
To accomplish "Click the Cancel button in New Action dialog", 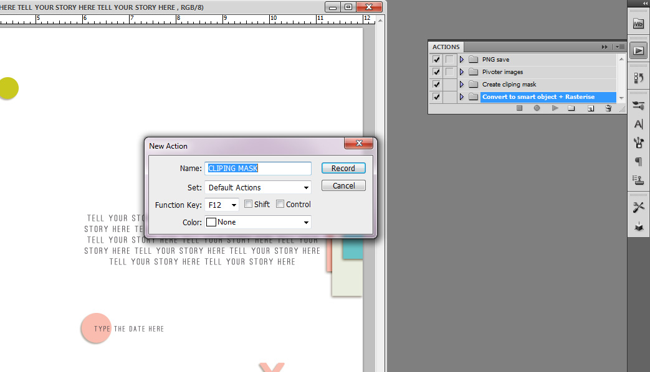I will pyautogui.click(x=343, y=186).
